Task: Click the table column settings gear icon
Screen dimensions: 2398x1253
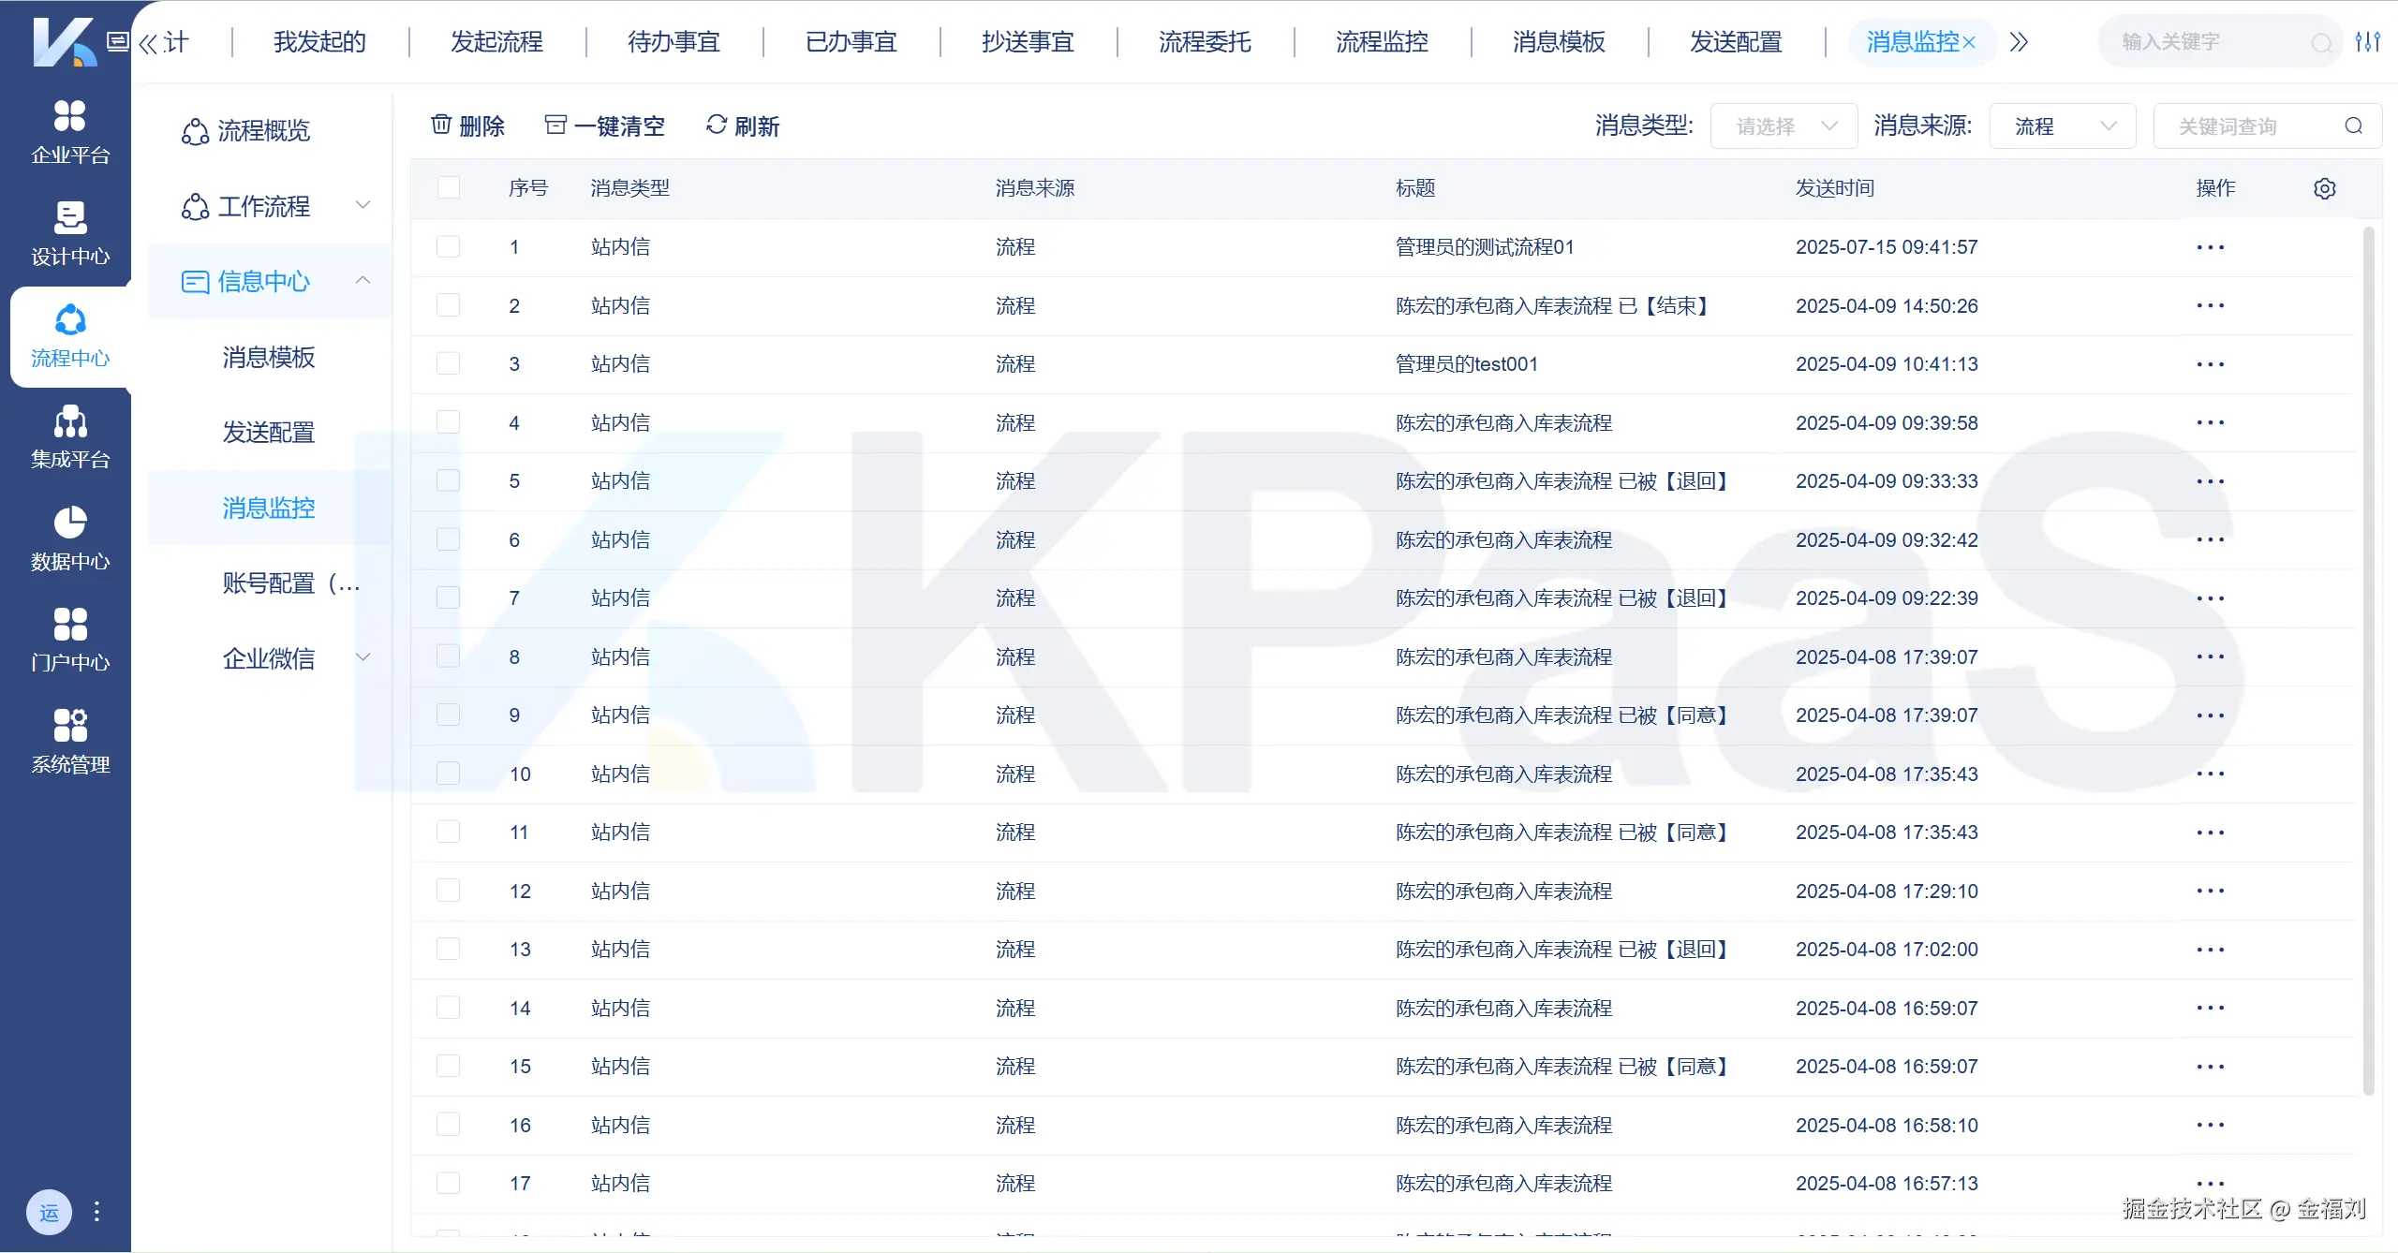Action: point(2324,188)
